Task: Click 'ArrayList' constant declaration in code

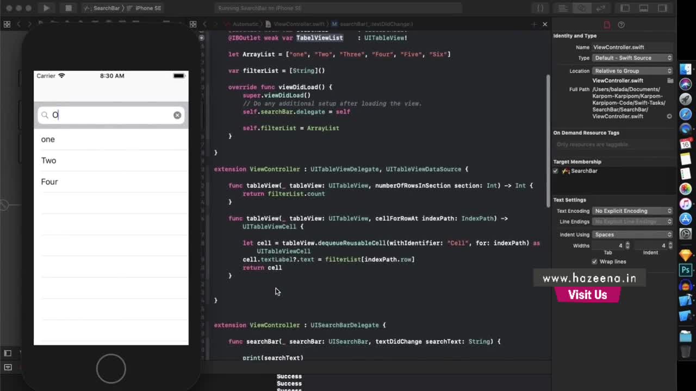Action: 258,54
